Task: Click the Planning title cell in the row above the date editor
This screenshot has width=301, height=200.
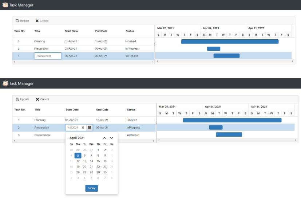Action: (x=40, y=120)
